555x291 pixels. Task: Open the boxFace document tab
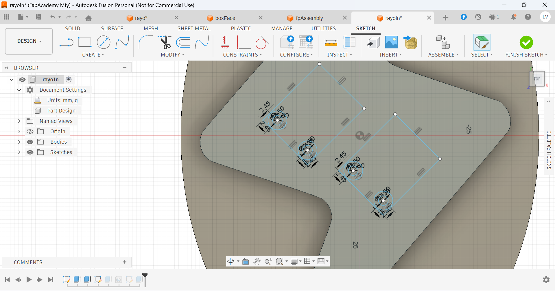(225, 18)
